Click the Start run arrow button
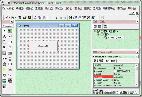142x97 pixels. (x=56, y=18)
